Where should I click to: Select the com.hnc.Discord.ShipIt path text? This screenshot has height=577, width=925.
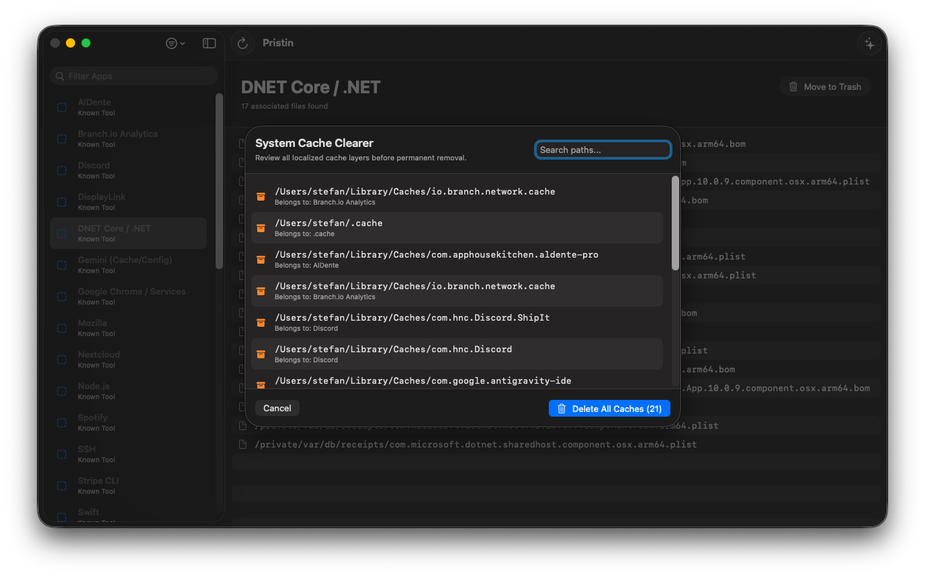click(412, 317)
